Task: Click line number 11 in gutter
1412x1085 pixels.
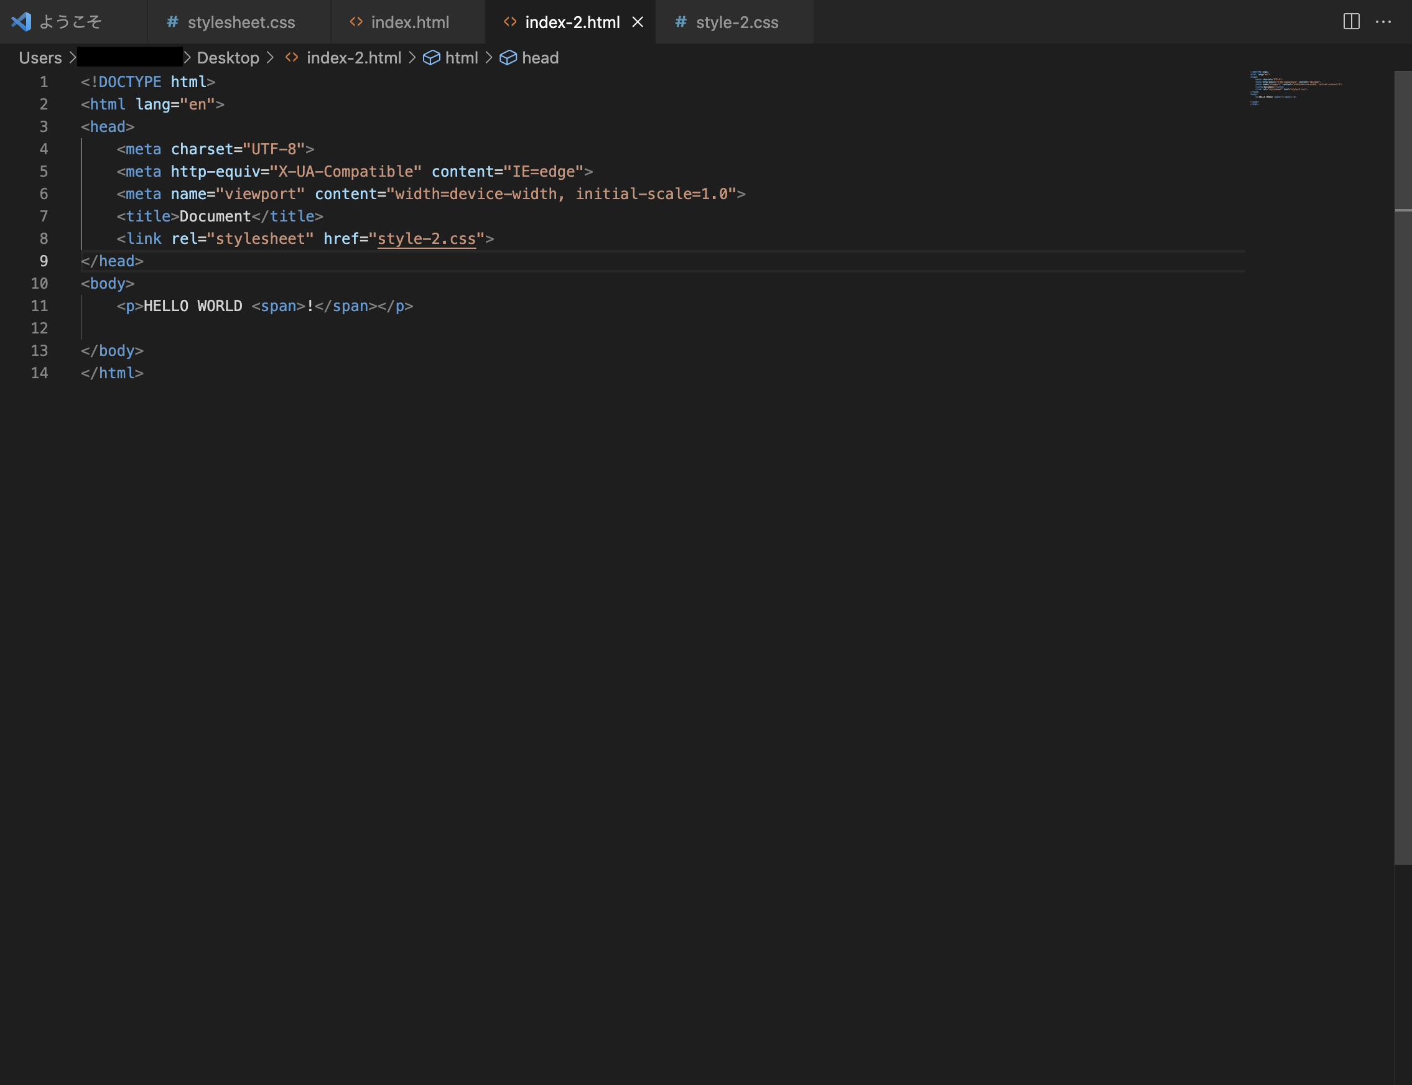Action: (x=39, y=306)
